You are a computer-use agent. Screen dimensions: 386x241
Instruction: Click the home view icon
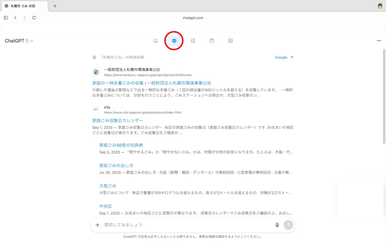point(155,40)
